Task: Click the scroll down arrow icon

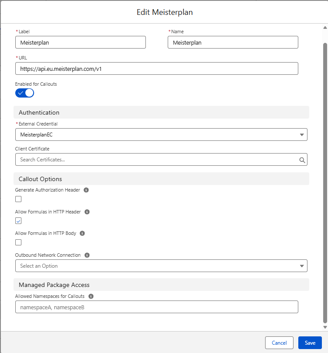Action: click(325, 327)
